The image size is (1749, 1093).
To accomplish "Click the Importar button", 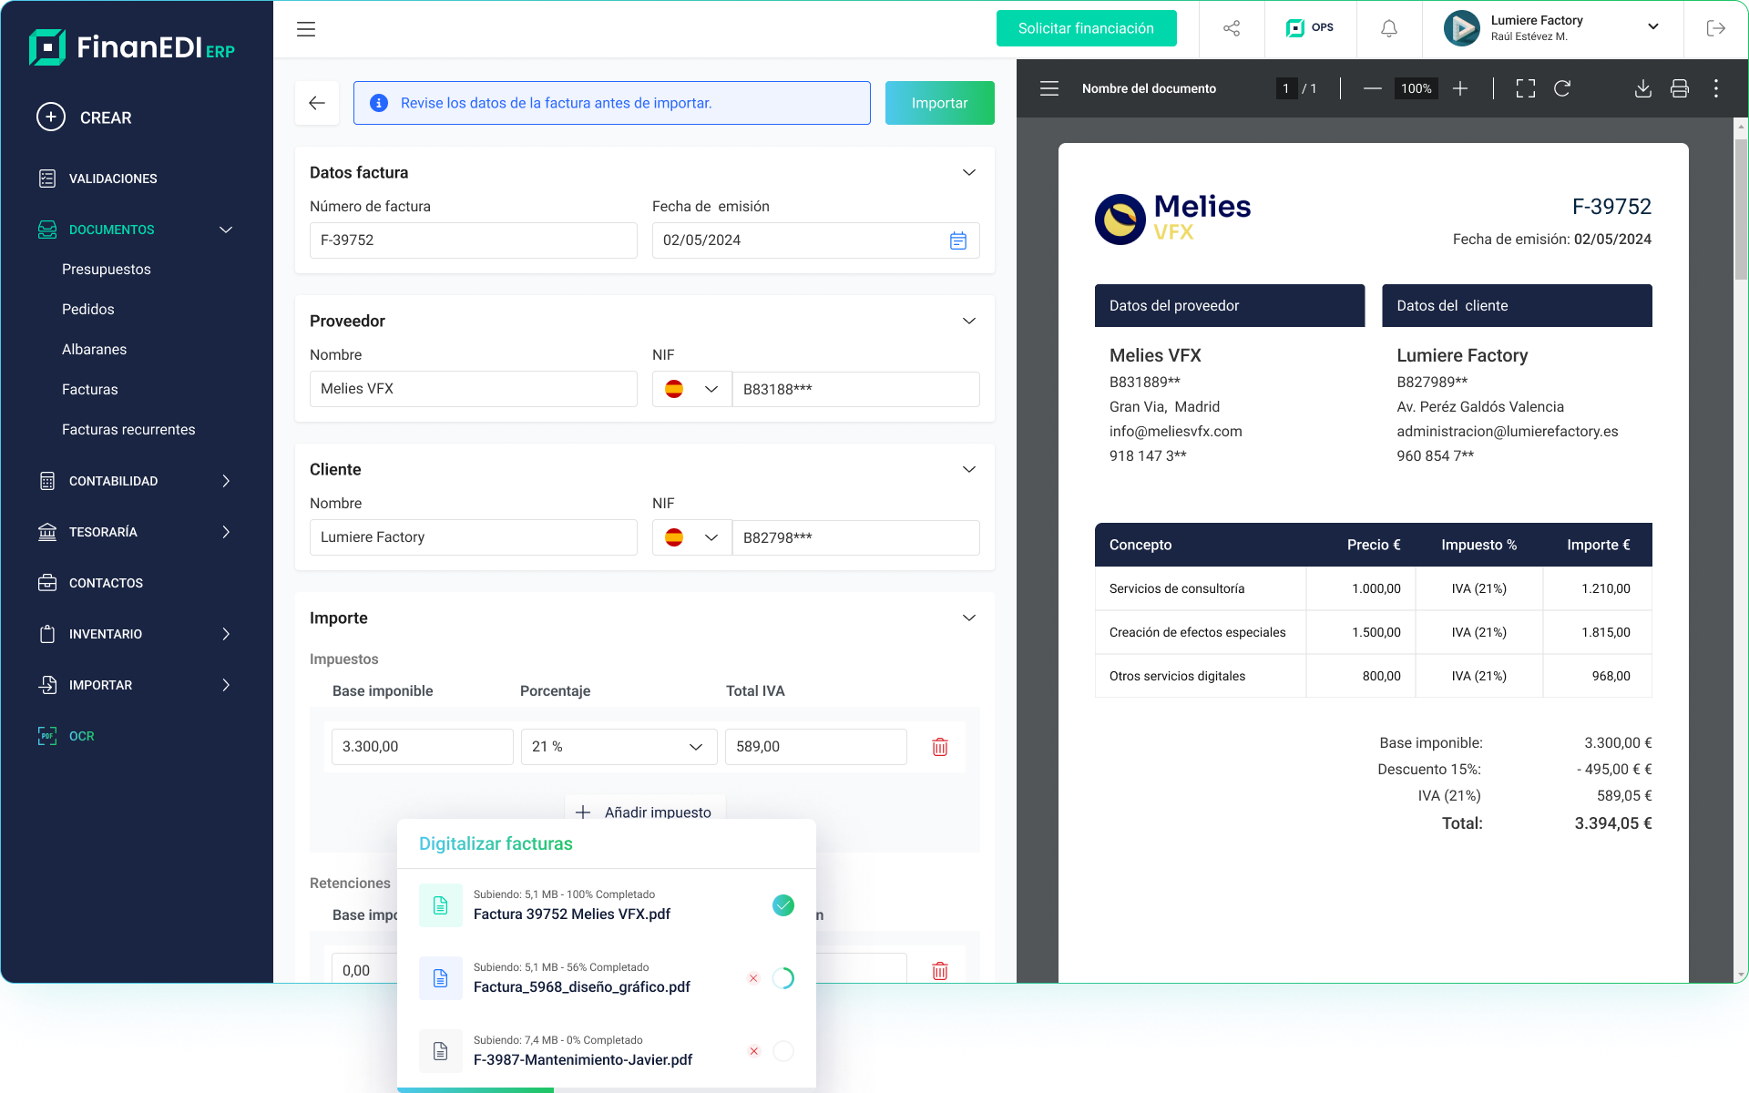I will [939, 103].
